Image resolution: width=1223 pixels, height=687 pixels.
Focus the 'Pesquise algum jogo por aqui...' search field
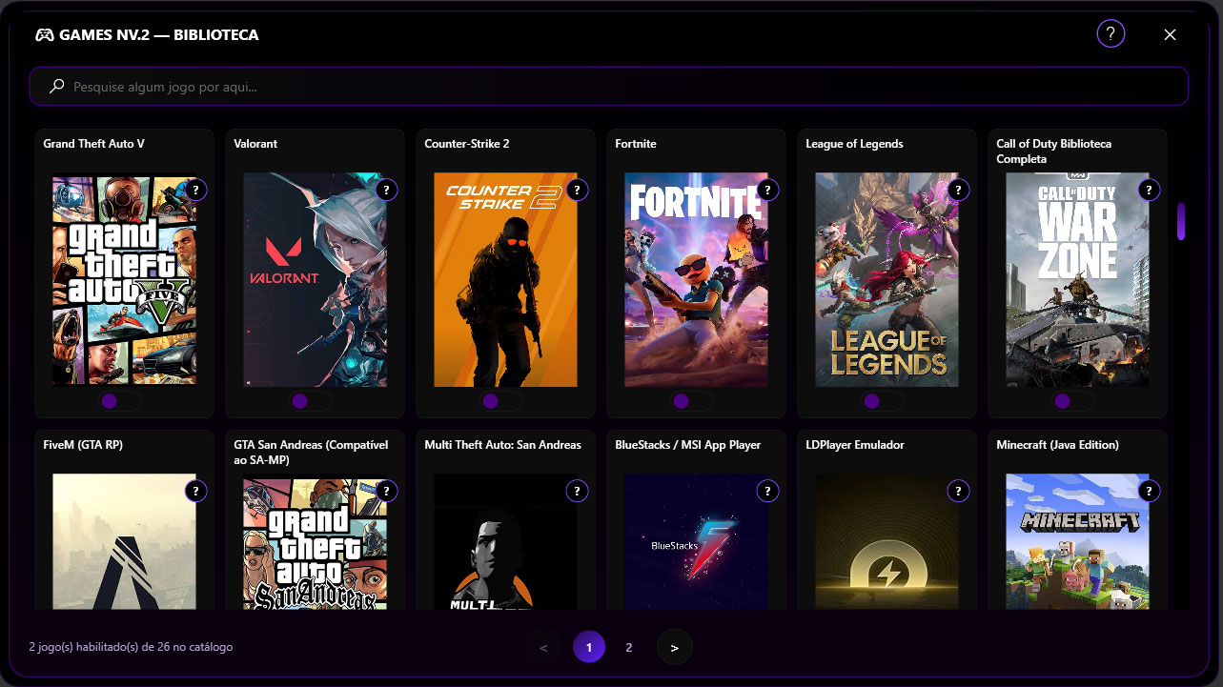point(609,87)
